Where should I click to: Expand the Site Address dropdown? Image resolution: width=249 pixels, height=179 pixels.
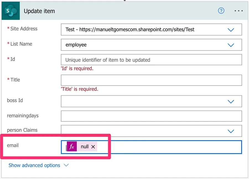coord(231,30)
